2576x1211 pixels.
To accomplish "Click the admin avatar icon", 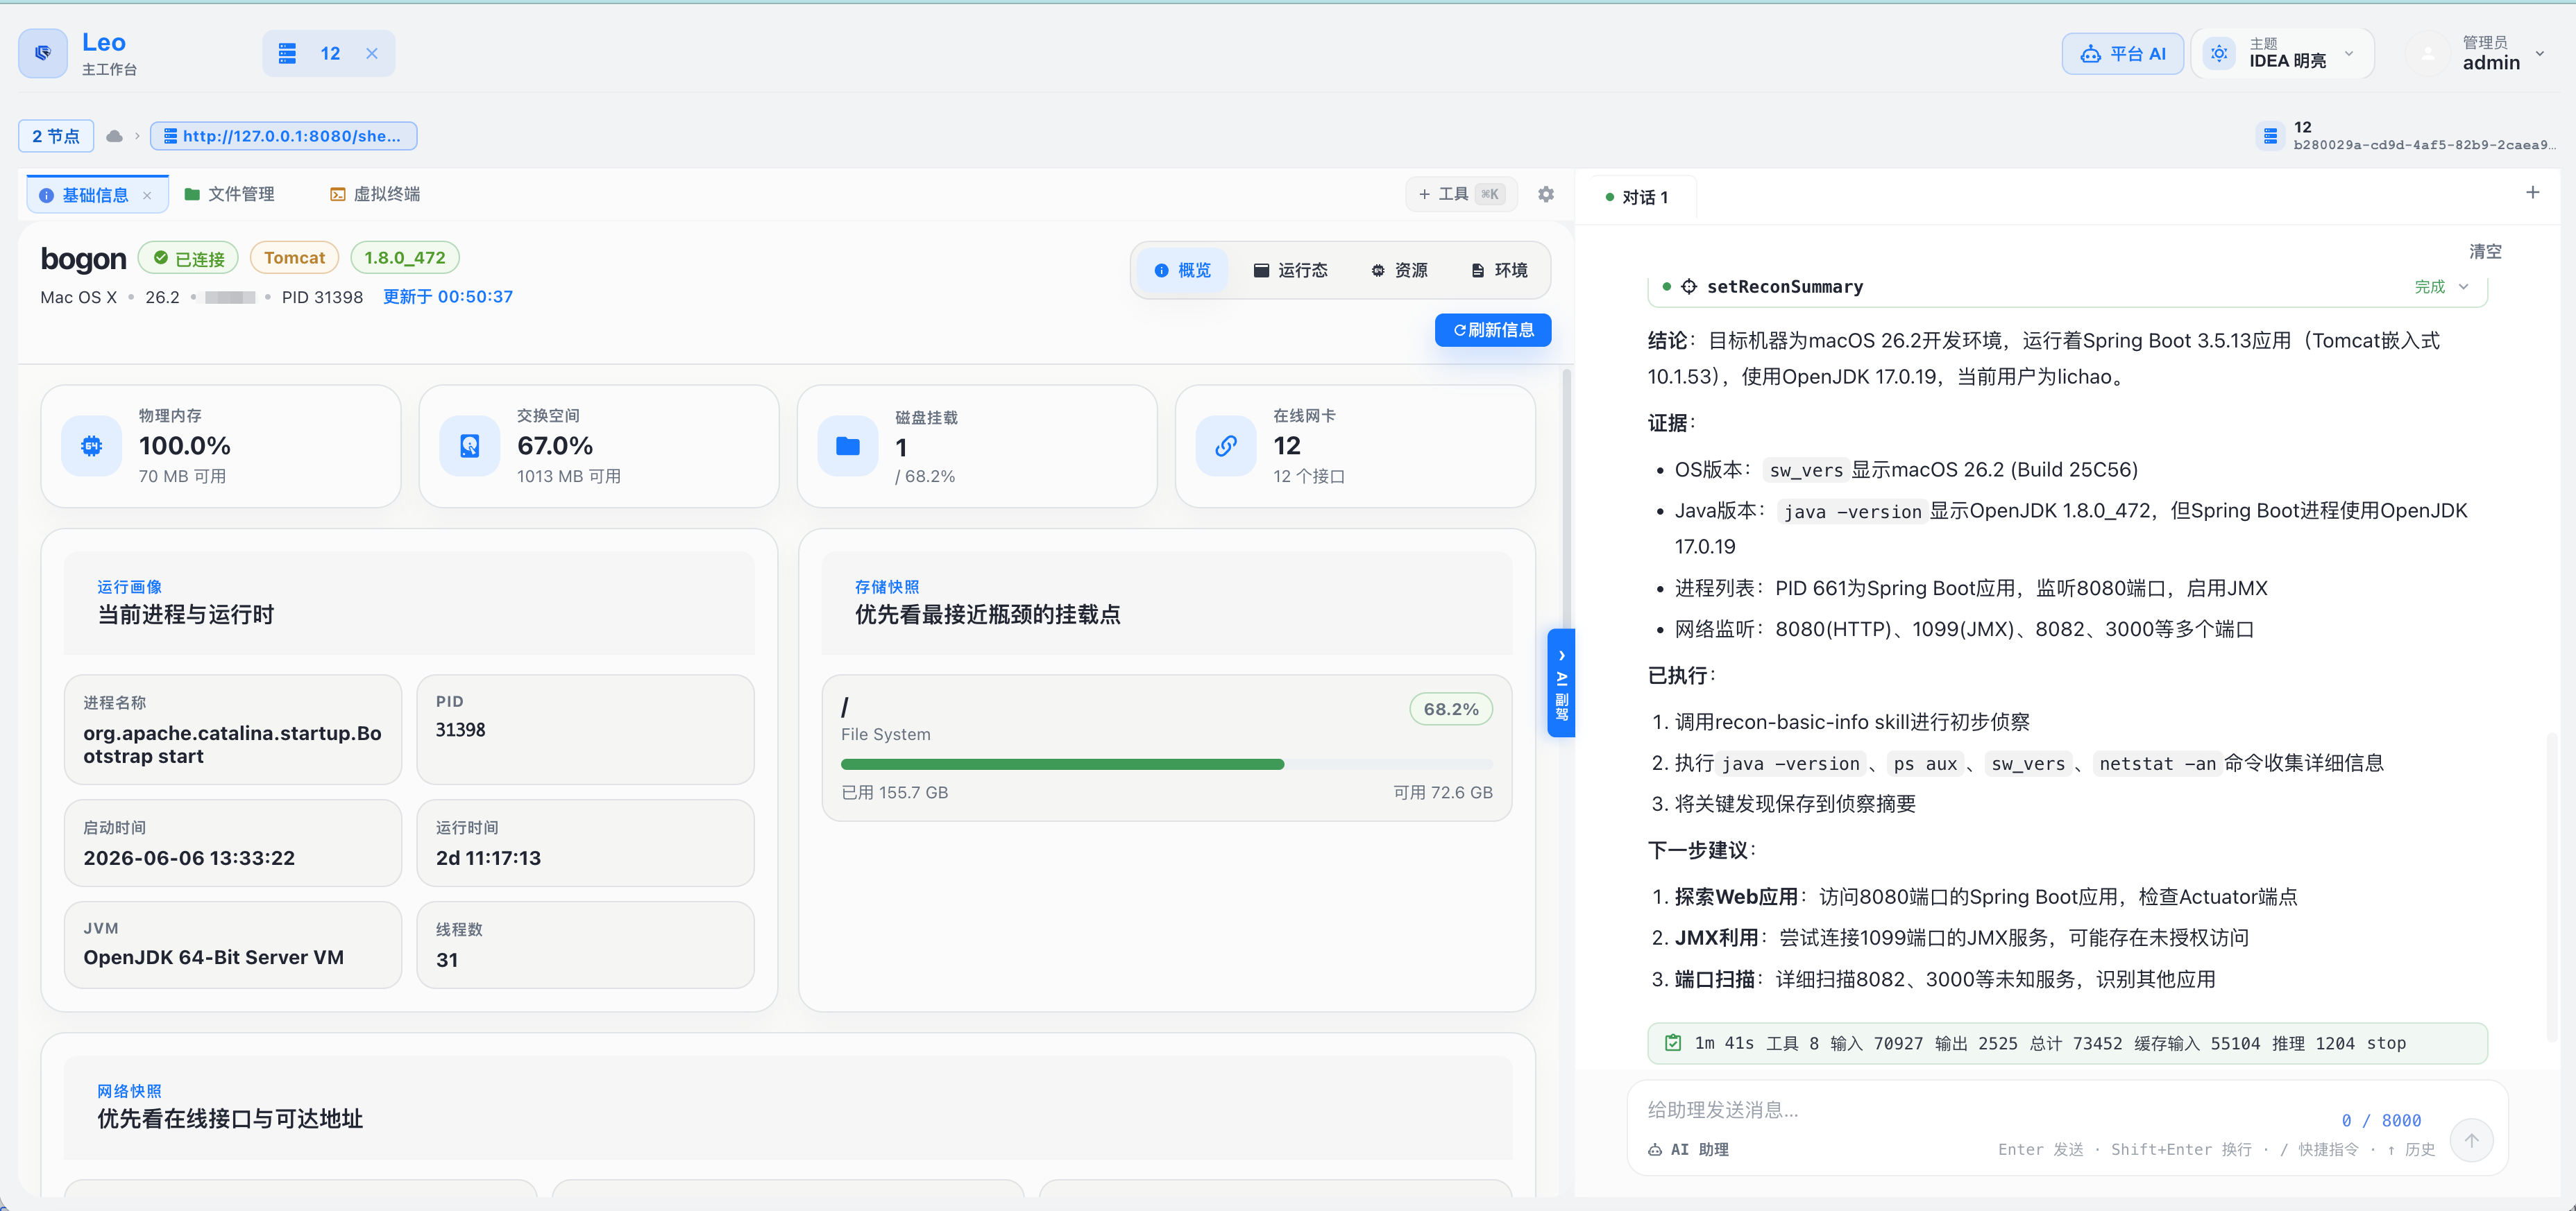I will (2428, 54).
